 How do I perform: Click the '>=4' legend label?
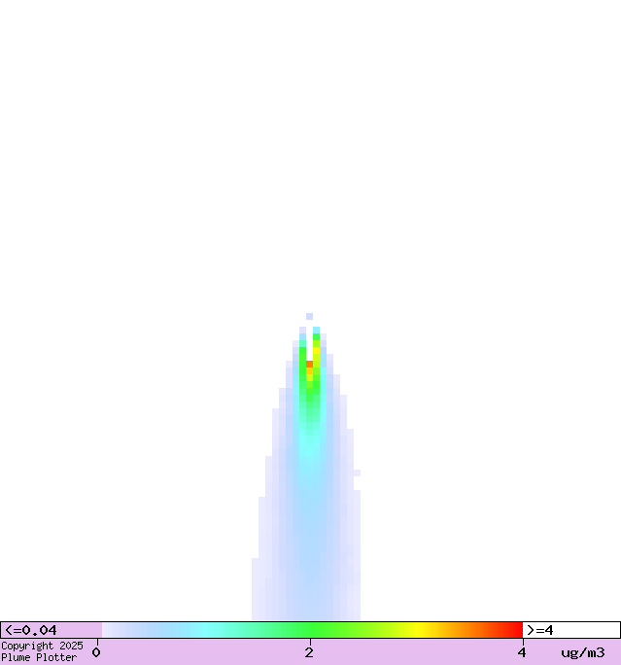(540, 630)
